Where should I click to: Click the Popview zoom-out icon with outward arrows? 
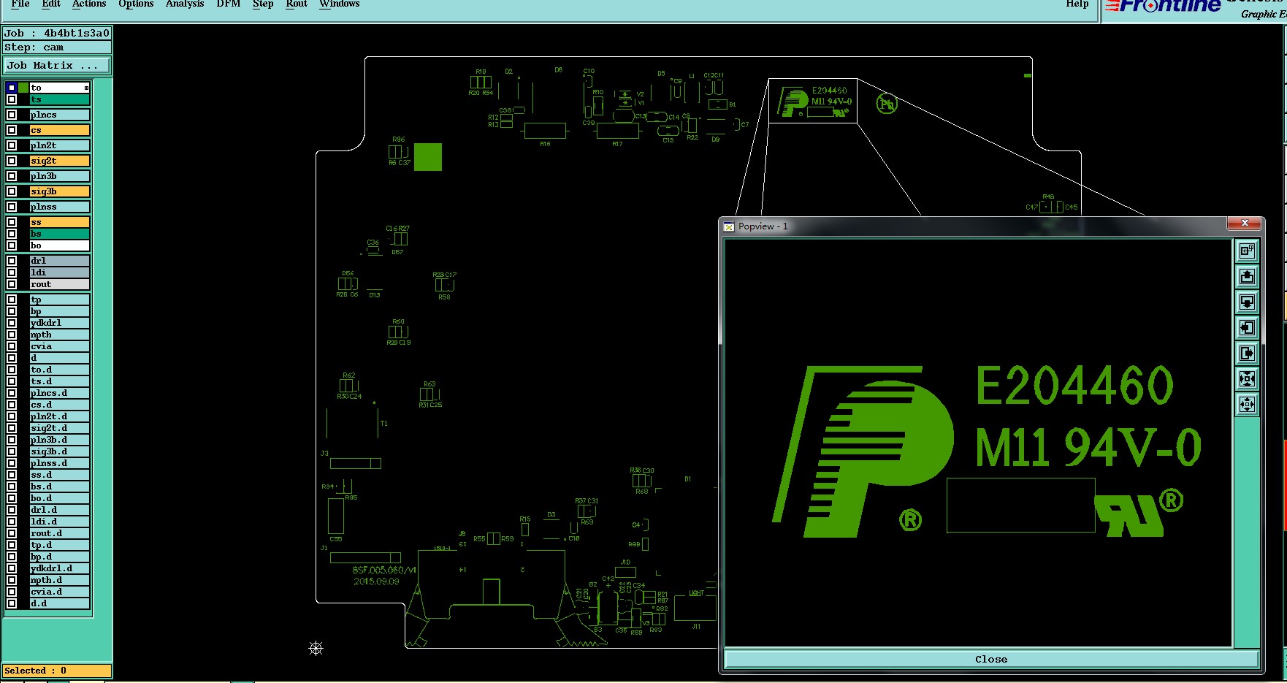[x=1247, y=404]
